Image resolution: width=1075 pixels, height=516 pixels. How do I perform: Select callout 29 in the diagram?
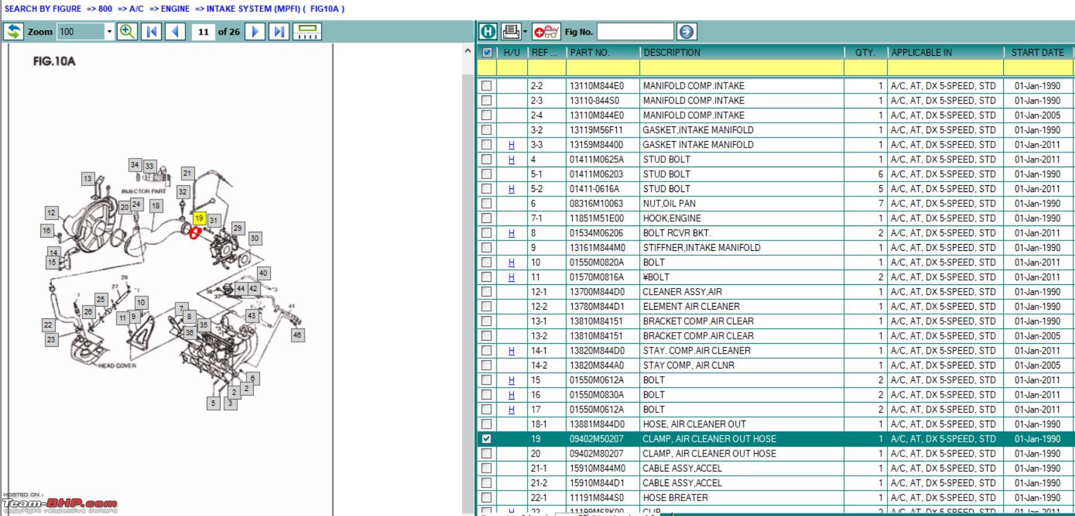pos(238,228)
